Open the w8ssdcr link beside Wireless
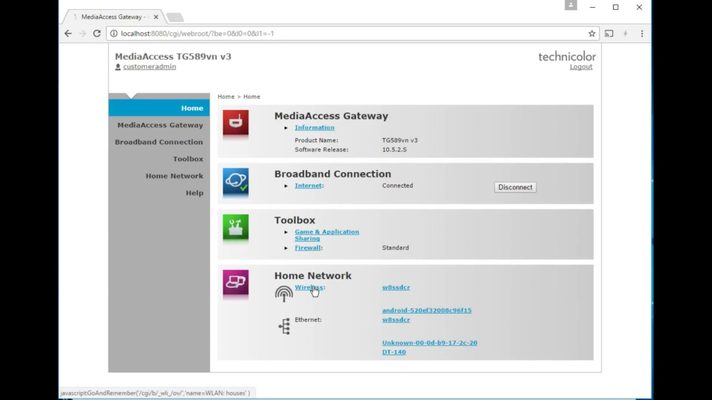712x400 pixels. (396, 287)
